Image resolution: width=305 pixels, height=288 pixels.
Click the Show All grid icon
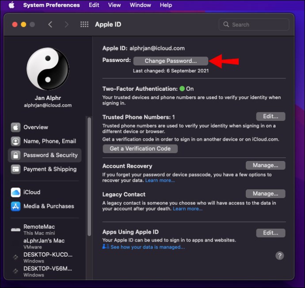tap(84, 25)
